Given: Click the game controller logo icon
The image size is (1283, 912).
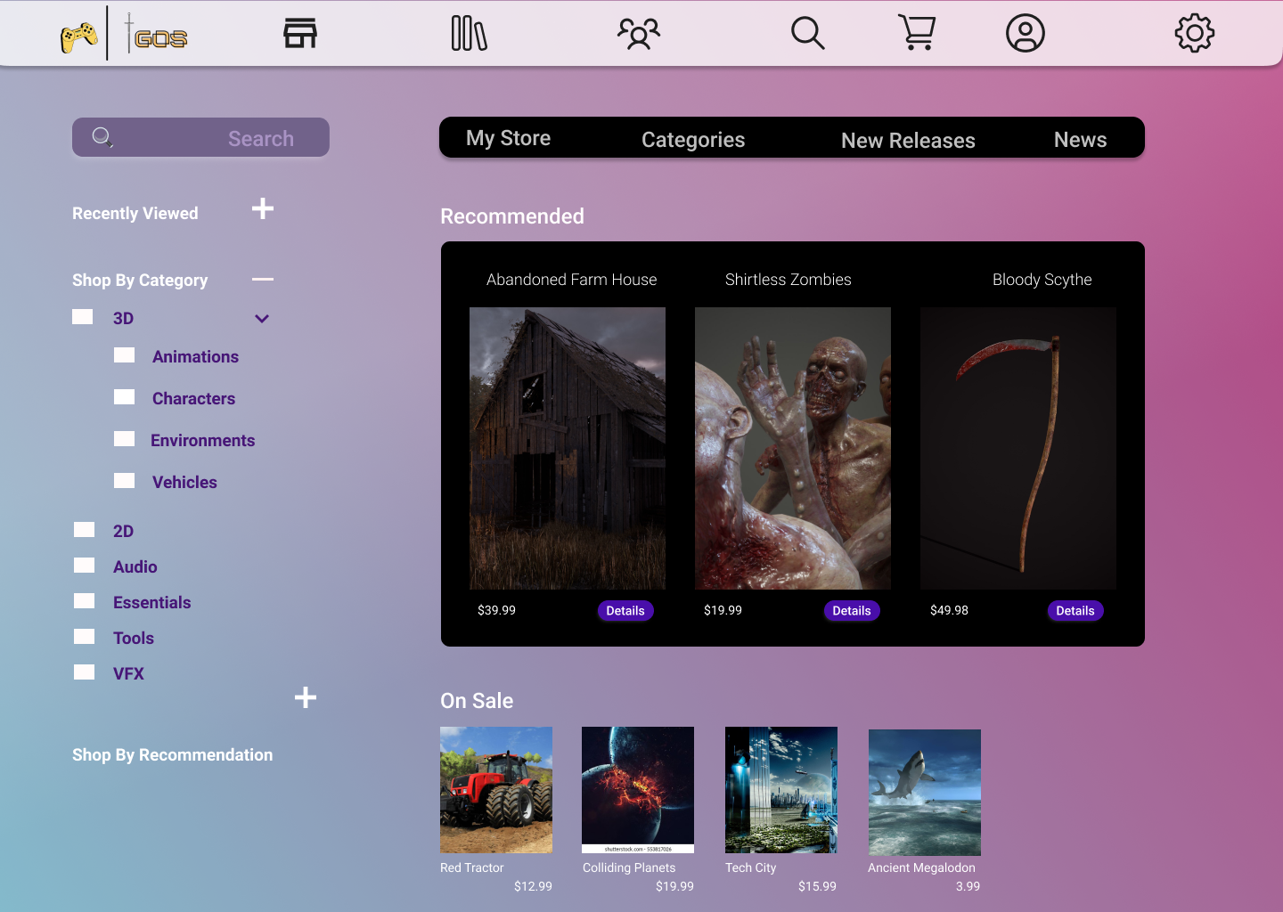Looking at the screenshot, I should coord(79,37).
